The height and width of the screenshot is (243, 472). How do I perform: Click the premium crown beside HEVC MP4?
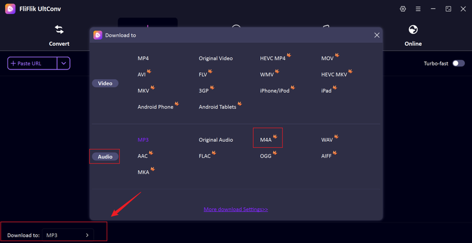[x=289, y=55]
